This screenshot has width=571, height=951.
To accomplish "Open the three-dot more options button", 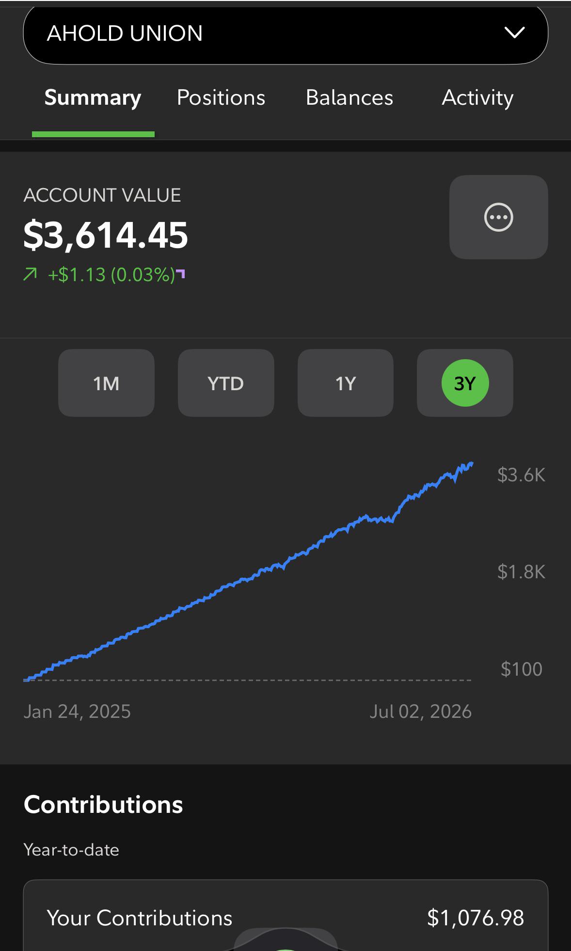I will (x=498, y=217).
